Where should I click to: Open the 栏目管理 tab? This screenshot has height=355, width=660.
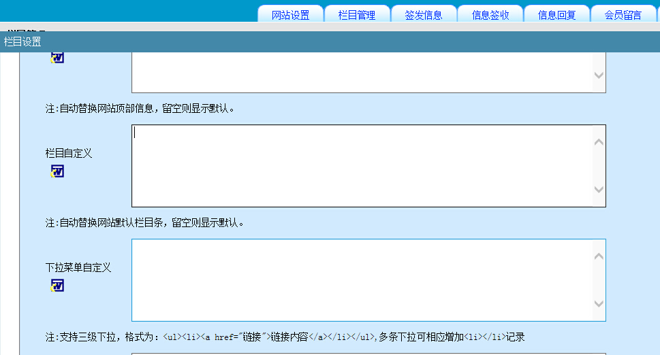pos(357,15)
